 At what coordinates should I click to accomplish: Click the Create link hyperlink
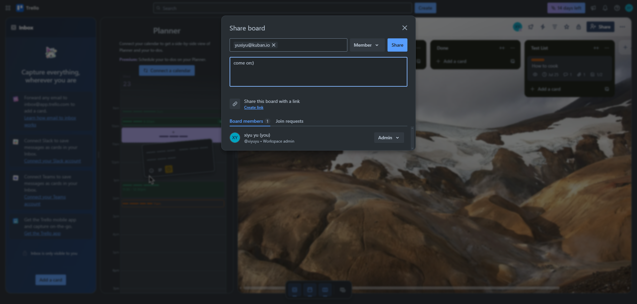click(254, 108)
